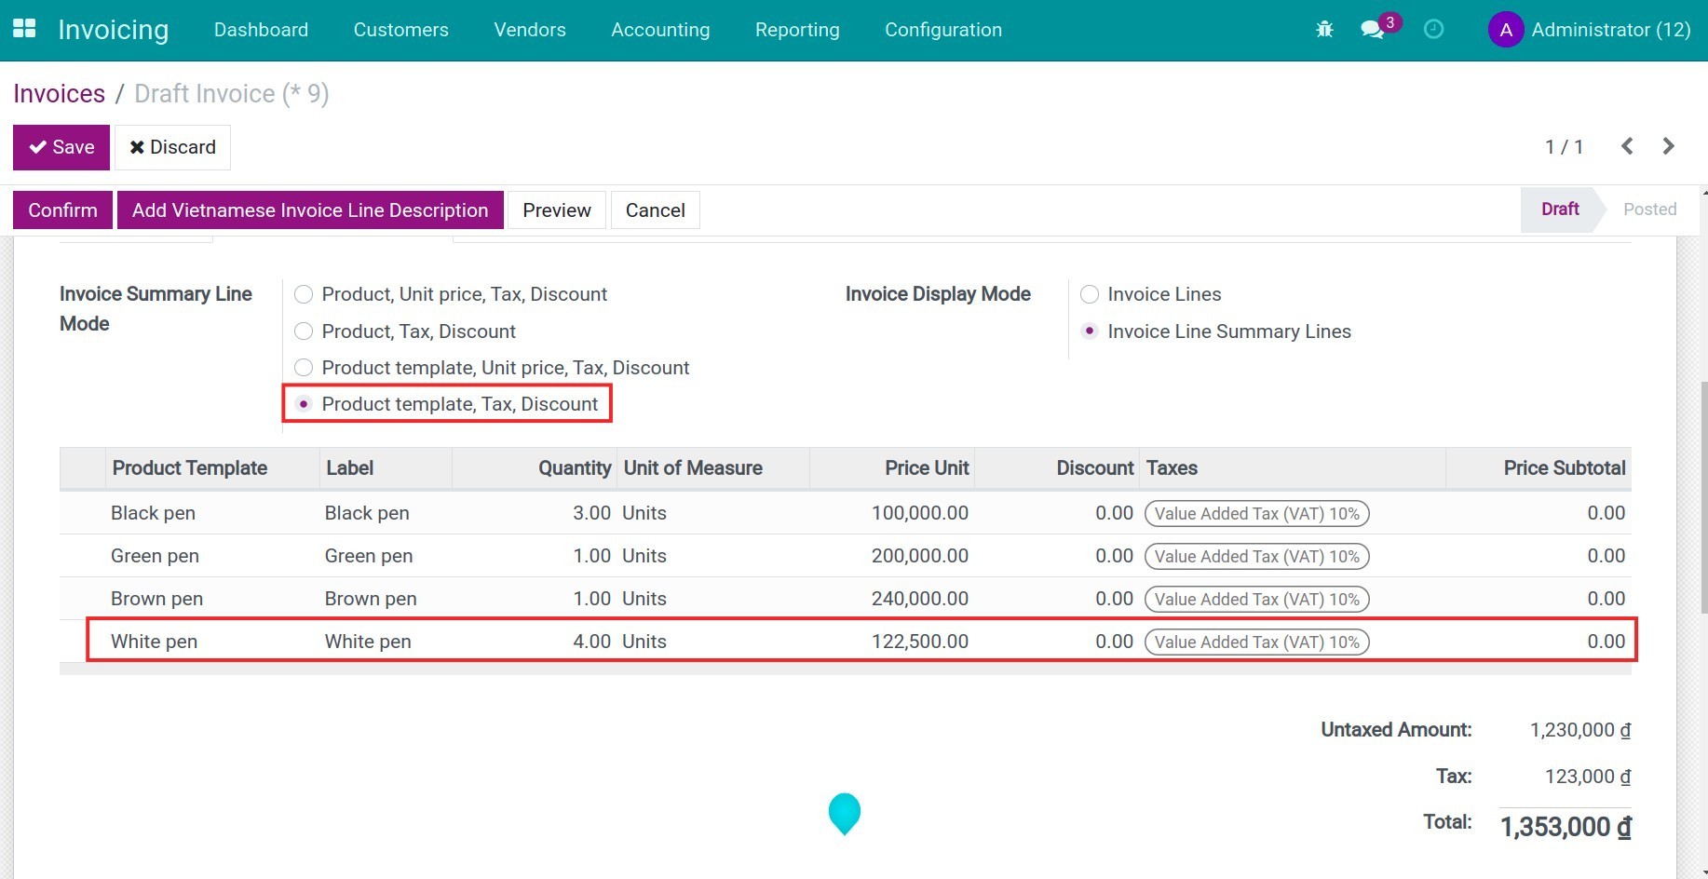The width and height of the screenshot is (1708, 879).
Task: Click the teal balloon assistant icon
Action: tap(844, 813)
